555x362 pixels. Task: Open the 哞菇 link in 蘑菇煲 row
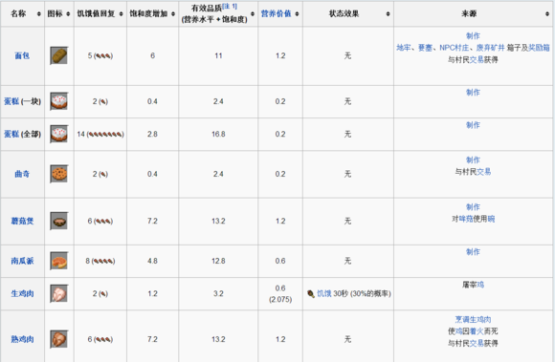coord(466,219)
